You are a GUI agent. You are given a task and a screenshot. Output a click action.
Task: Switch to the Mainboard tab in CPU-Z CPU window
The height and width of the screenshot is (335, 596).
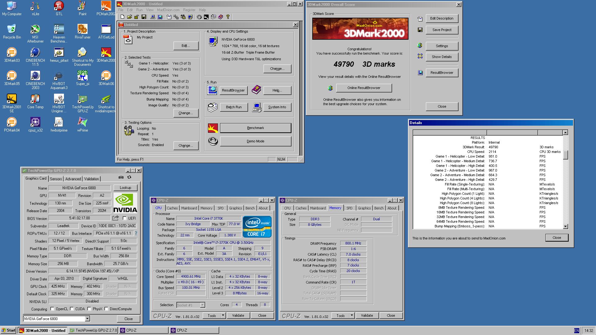[x=189, y=208]
